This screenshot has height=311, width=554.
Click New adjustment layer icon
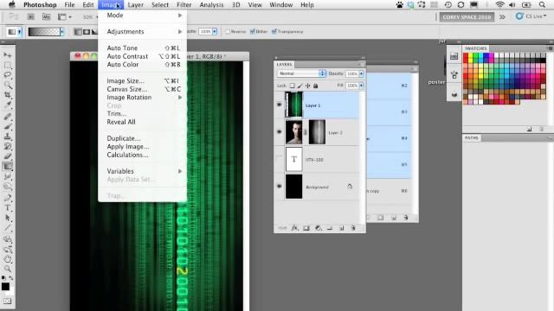point(318,228)
